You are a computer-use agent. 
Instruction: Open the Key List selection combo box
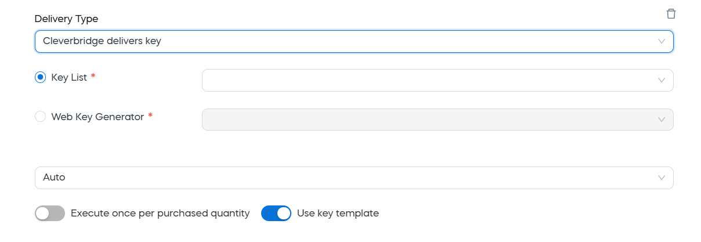point(438,80)
